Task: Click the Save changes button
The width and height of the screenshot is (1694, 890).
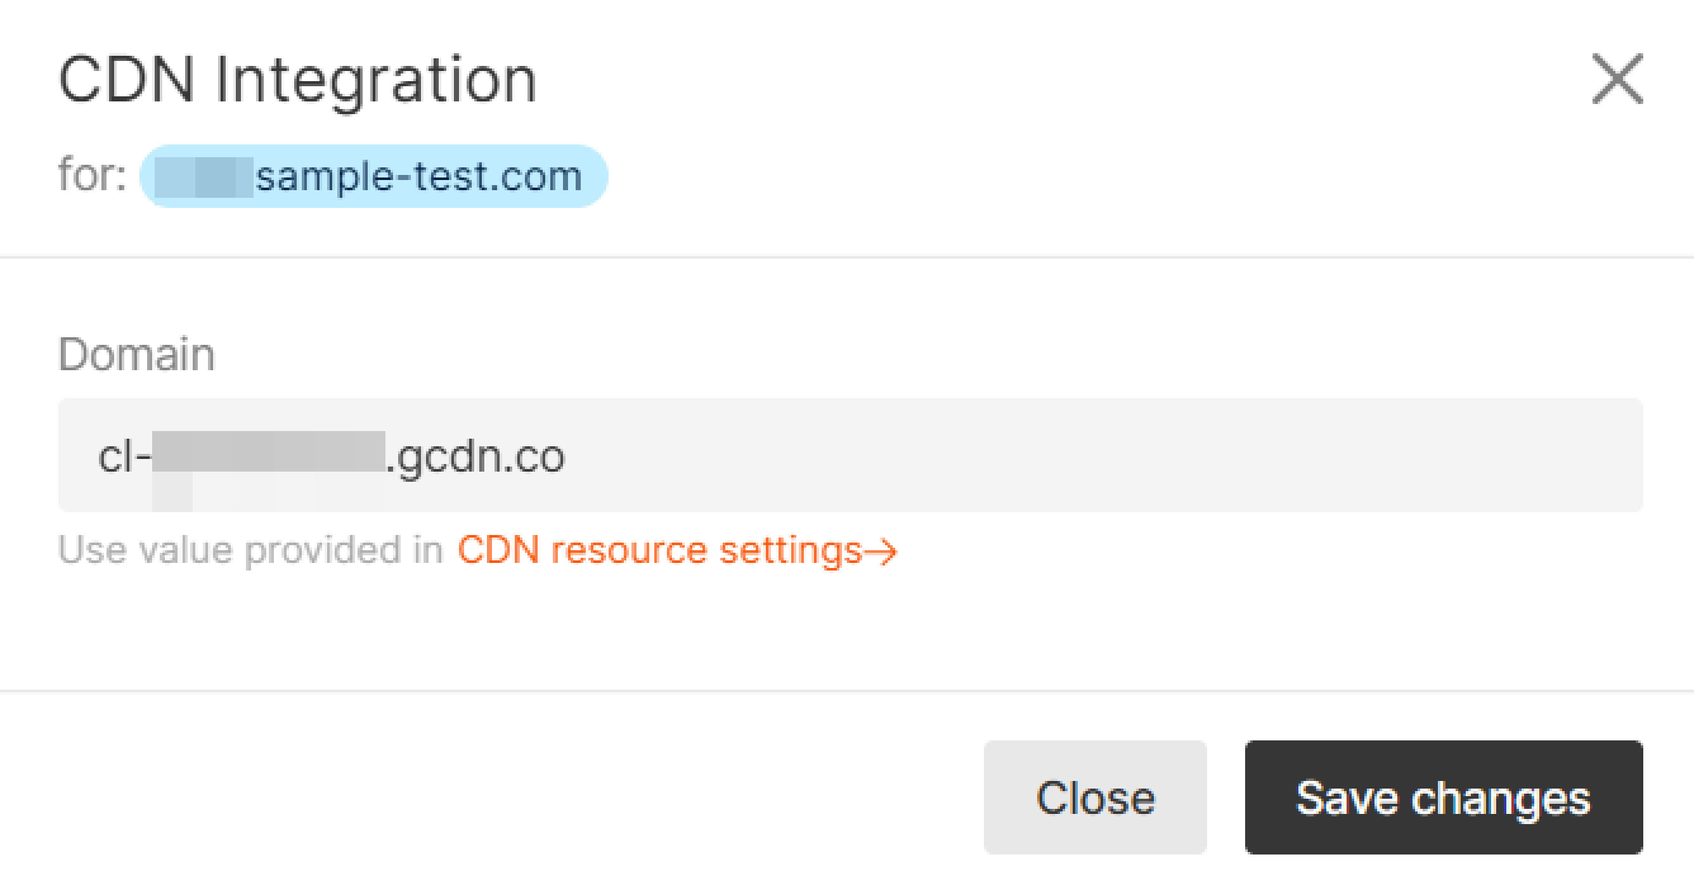Action: point(1444,797)
